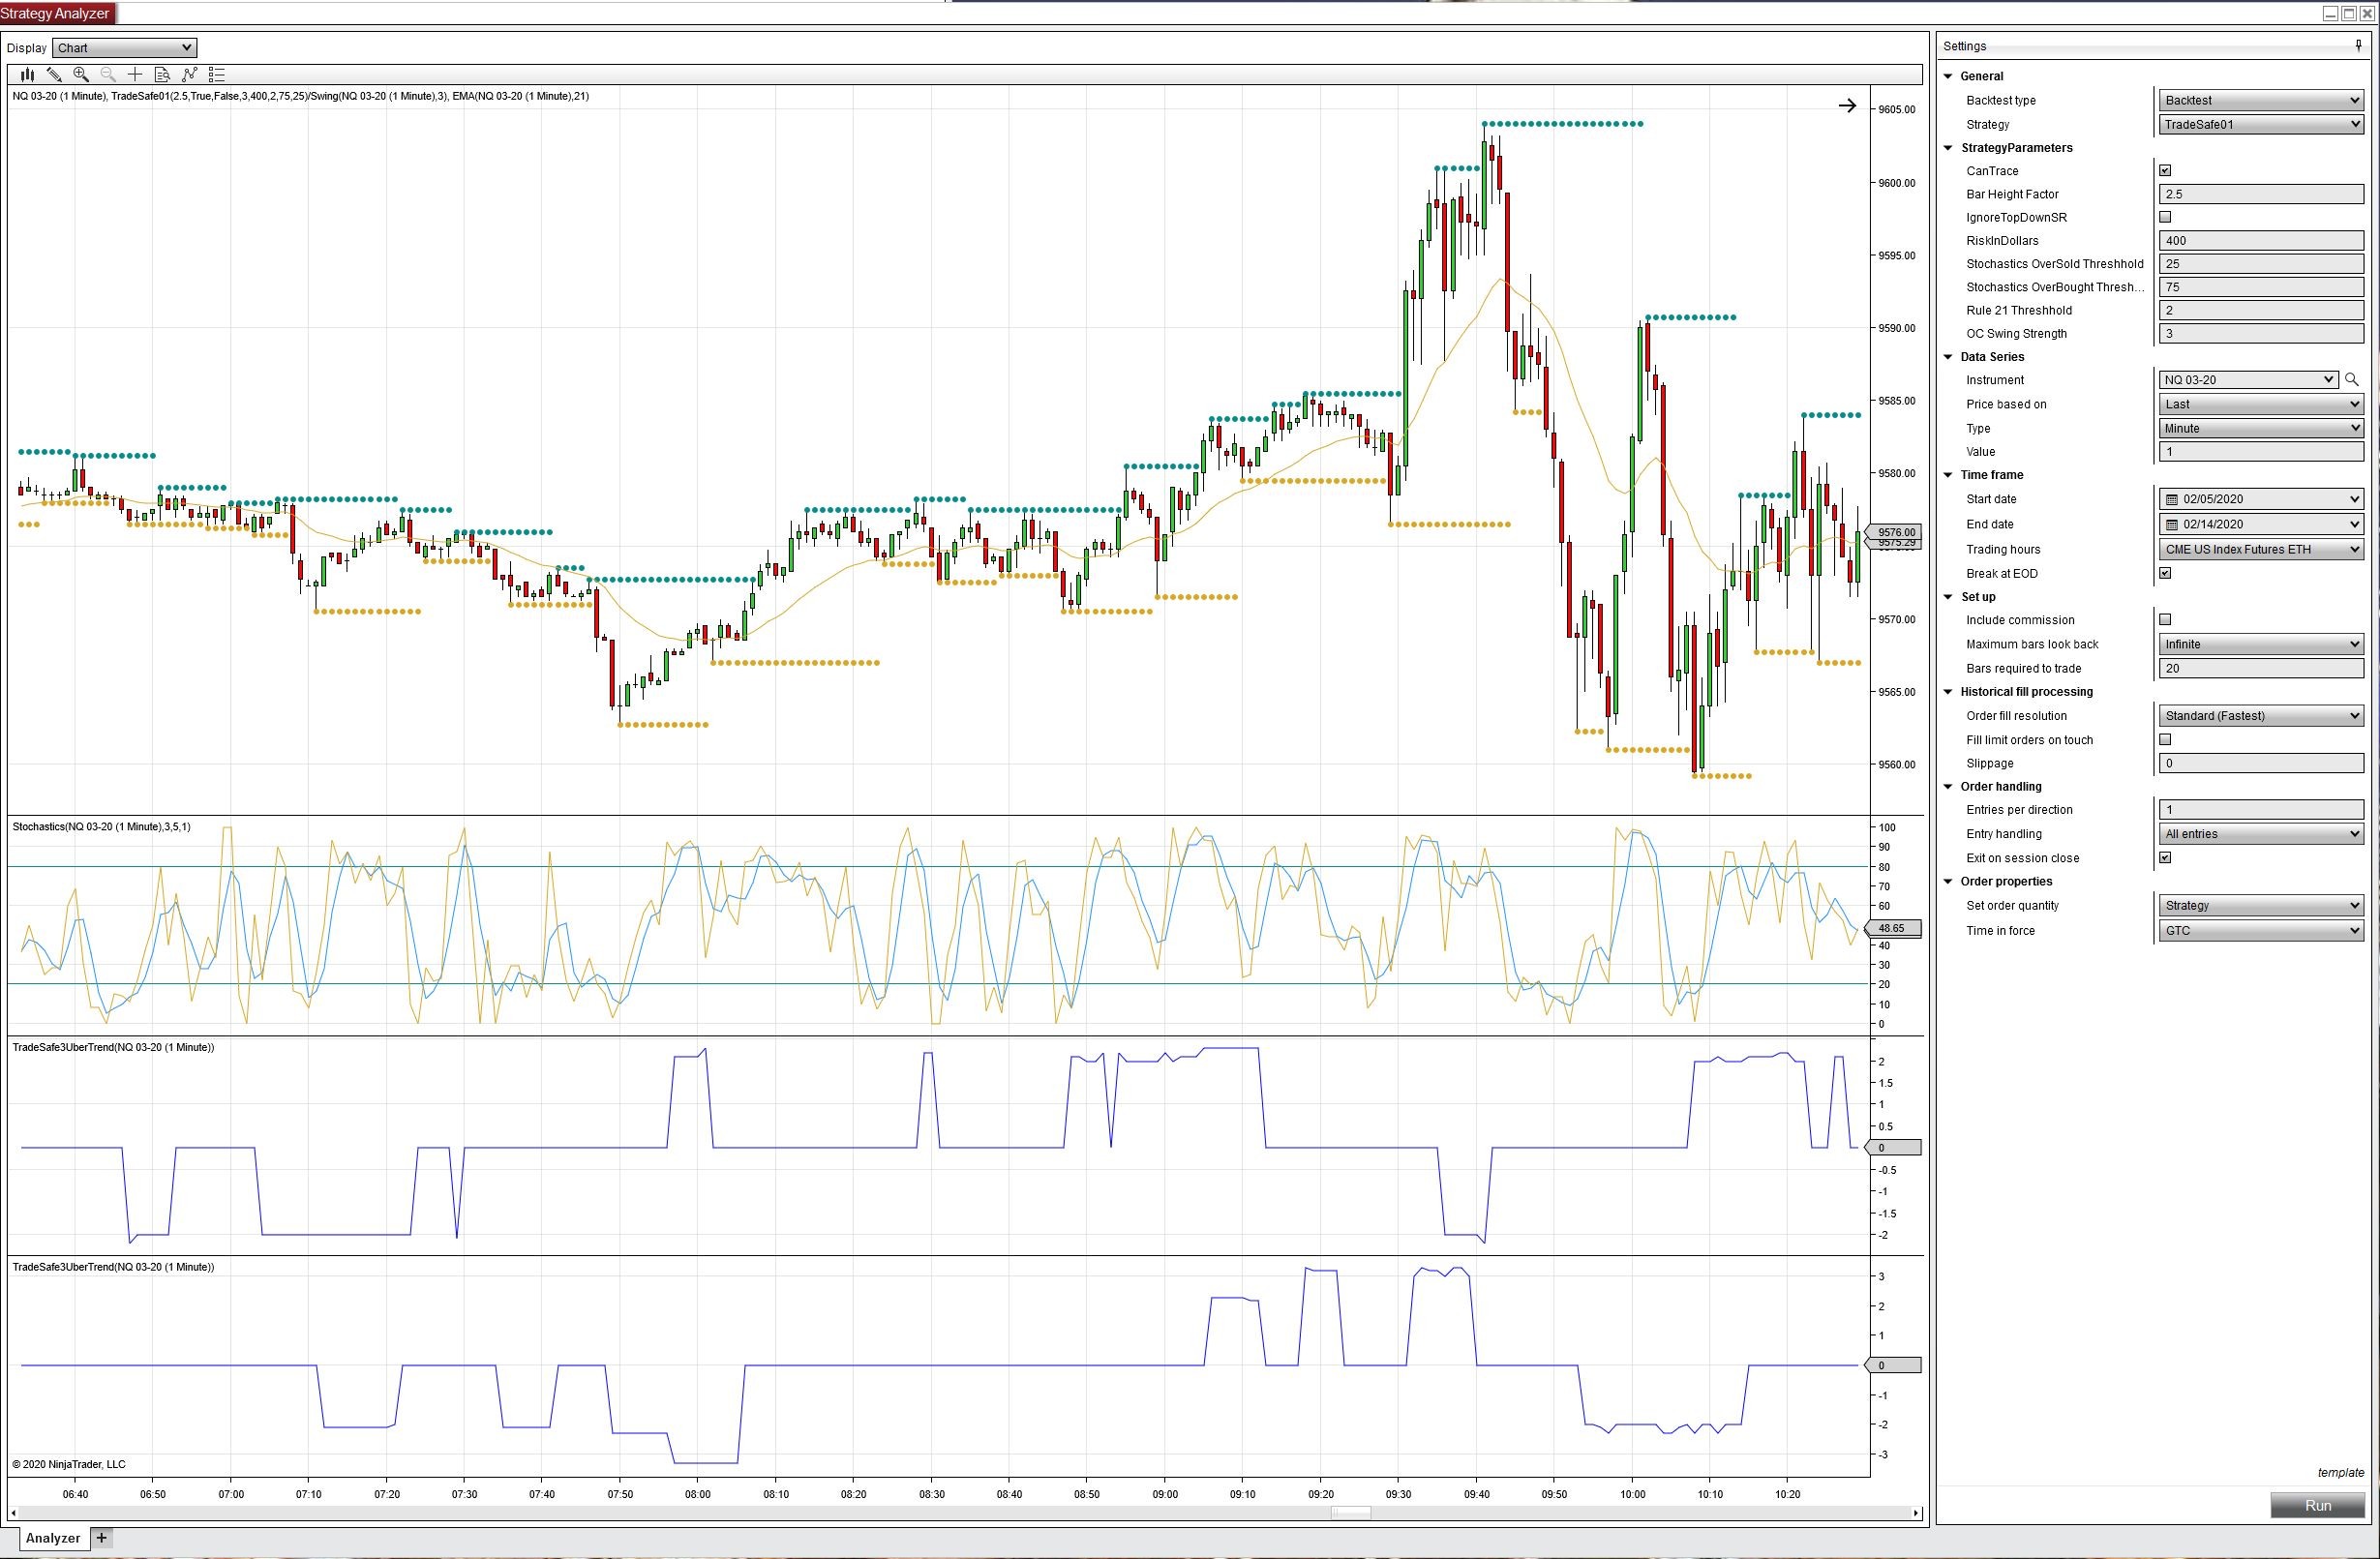Open the data box document icon

pyautogui.click(x=162, y=74)
